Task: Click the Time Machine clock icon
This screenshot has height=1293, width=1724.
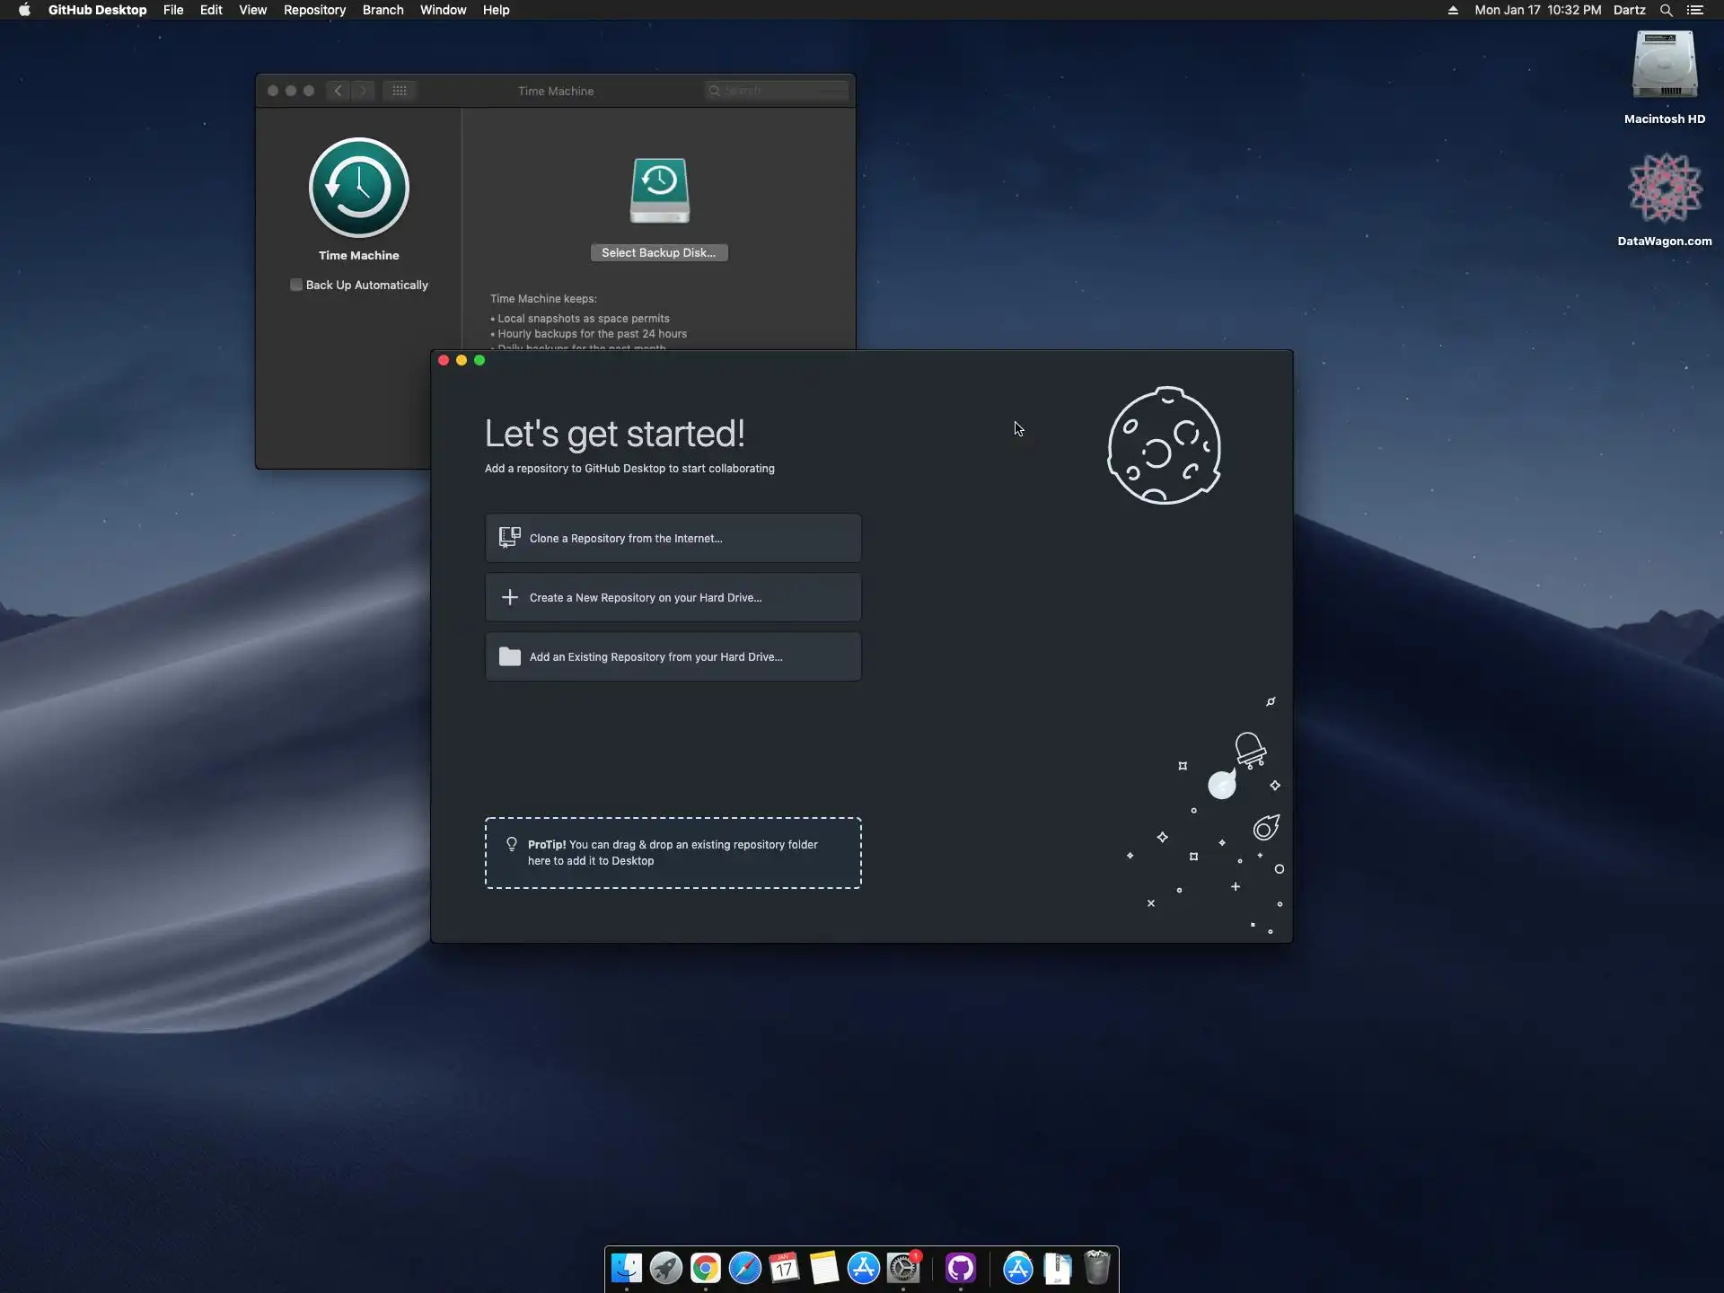Action: pos(358,188)
